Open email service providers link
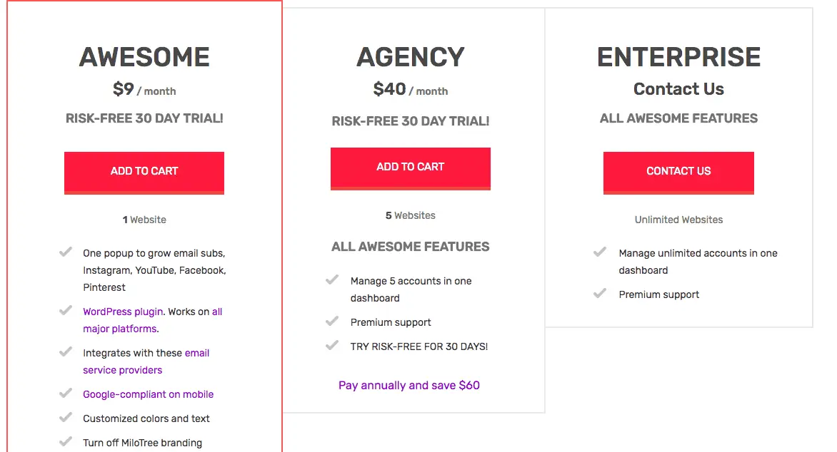Screen dimensions: 837x452 [146, 361]
